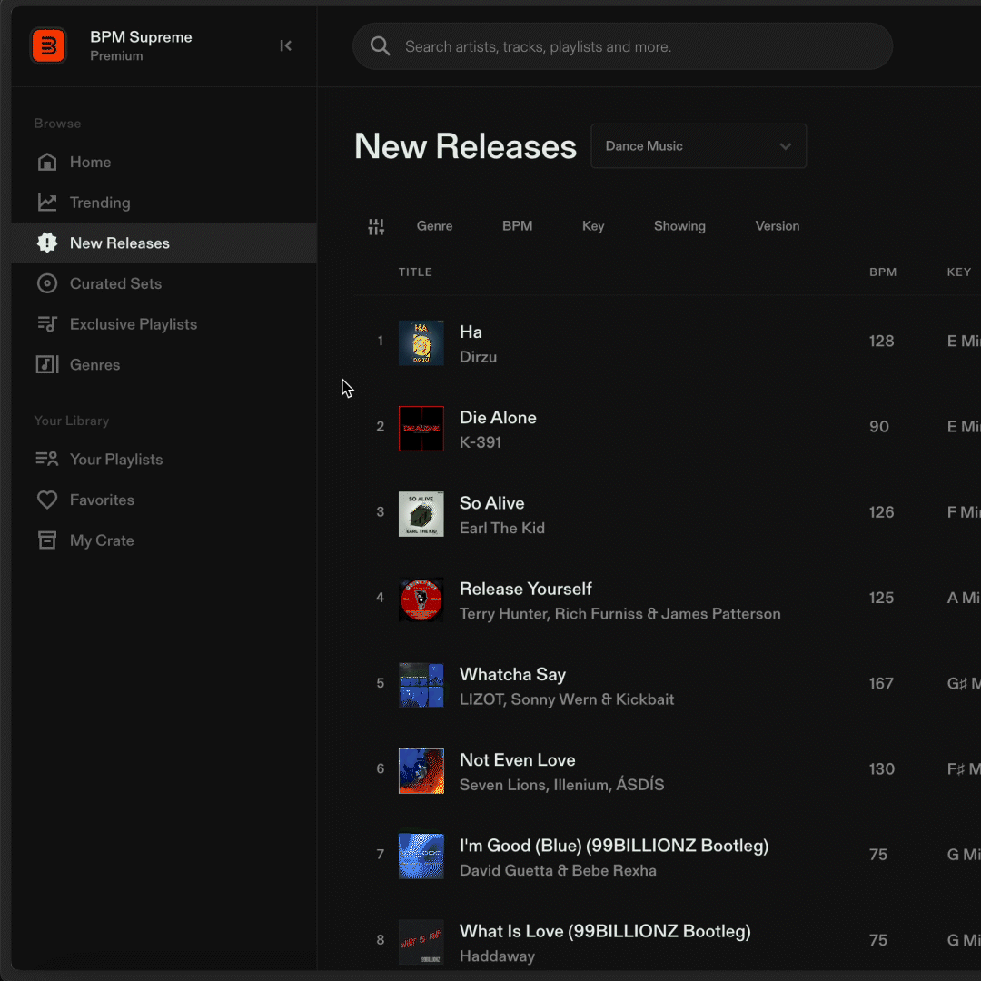The height and width of the screenshot is (981, 981).
Task: Click the title I'm Good (Blue) (99BILLIONZ Bootleg)
Action: pos(614,846)
